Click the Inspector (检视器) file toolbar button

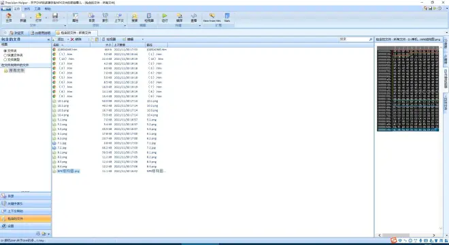coord(109,39)
